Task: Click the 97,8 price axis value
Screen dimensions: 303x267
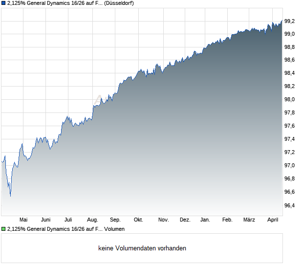Action: point(290,112)
